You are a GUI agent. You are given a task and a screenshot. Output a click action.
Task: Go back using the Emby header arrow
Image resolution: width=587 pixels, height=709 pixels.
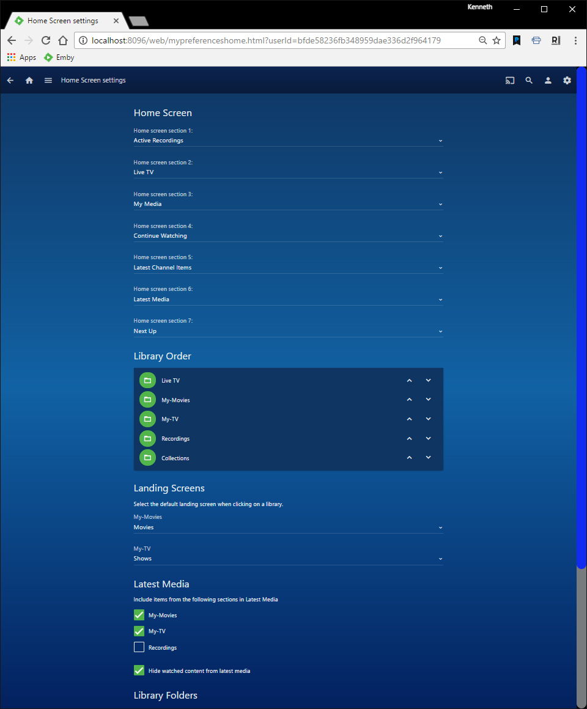(x=10, y=80)
